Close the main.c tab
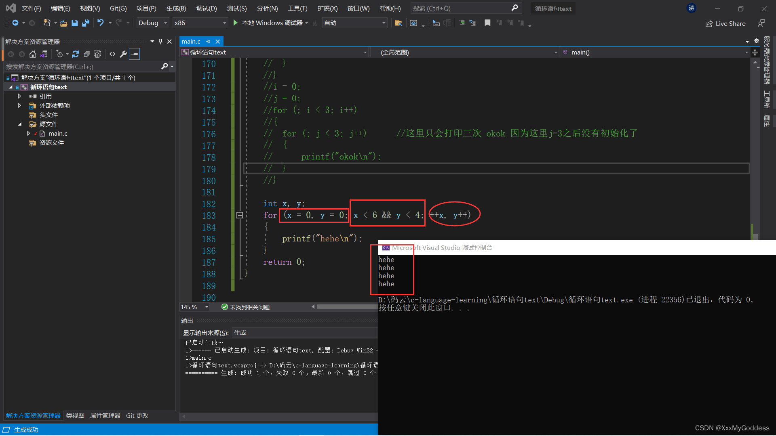 pos(218,41)
